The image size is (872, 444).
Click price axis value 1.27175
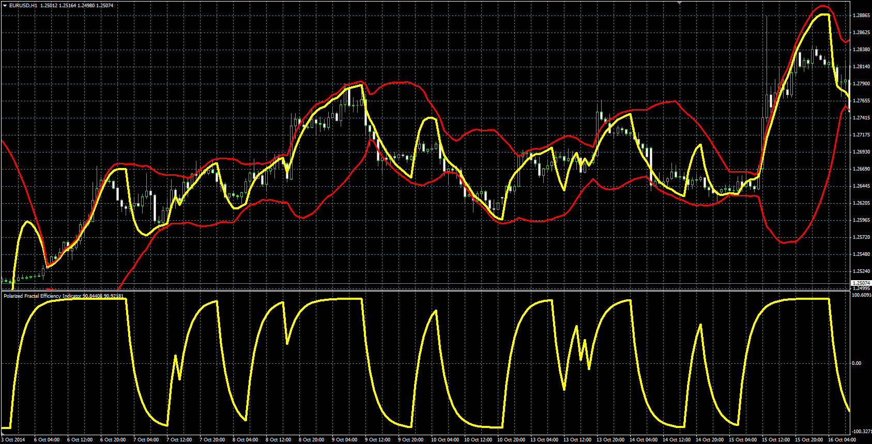[861, 135]
